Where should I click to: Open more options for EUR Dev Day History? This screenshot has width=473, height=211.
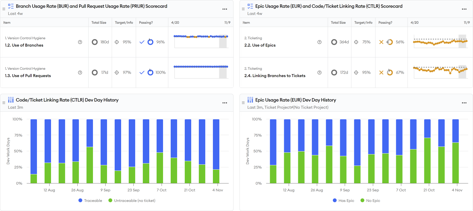pyautogui.click(x=464, y=103)
